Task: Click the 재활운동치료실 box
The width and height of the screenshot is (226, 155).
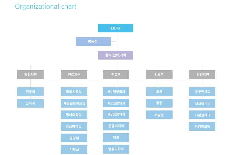Action: coord(74,103)
